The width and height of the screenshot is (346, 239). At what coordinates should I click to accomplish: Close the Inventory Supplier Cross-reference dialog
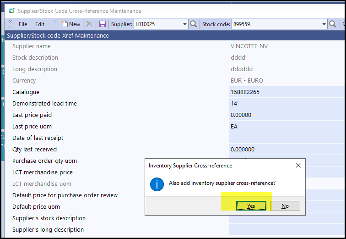coord(298,165)
